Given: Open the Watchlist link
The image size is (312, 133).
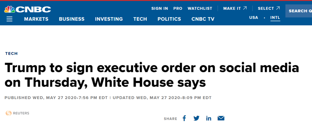Looking at the screenshot, I should click(x=200, y=9).
